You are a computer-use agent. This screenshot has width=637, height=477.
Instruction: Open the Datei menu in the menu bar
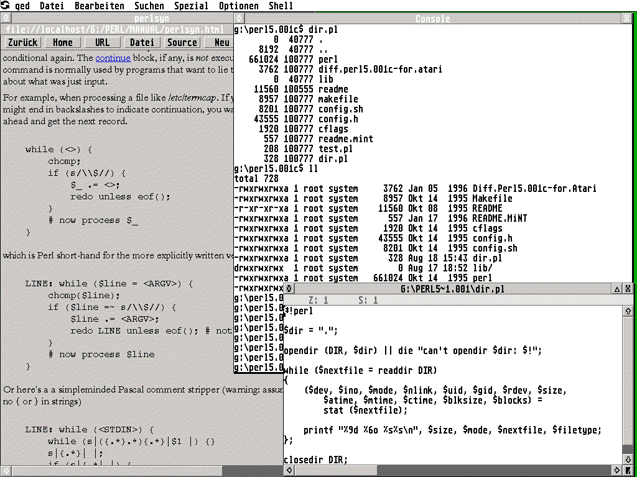[52, 6]
